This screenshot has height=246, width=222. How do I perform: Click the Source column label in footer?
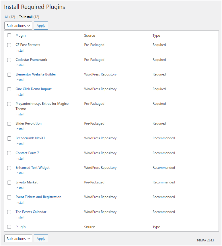pos(89,227)
